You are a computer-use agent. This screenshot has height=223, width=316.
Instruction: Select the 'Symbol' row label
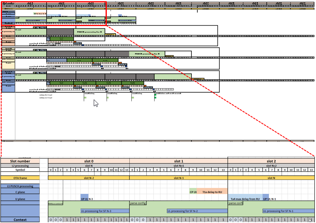[20, 170]
